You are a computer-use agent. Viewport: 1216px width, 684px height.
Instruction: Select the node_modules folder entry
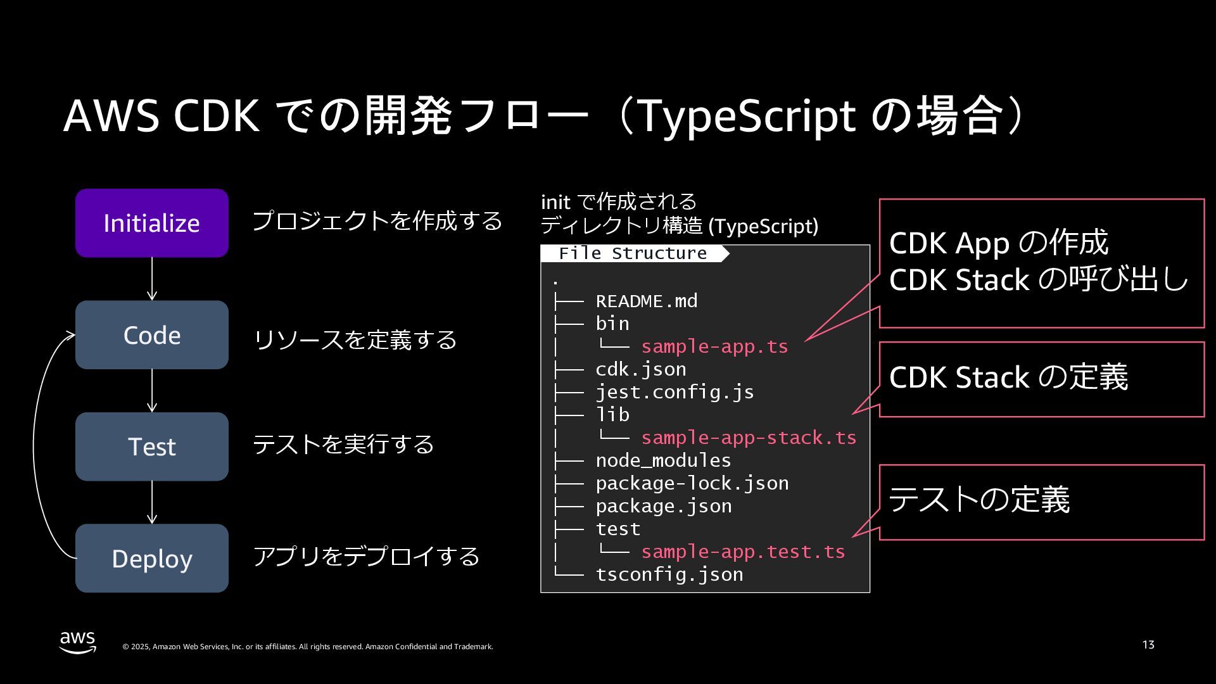[663, 460]
